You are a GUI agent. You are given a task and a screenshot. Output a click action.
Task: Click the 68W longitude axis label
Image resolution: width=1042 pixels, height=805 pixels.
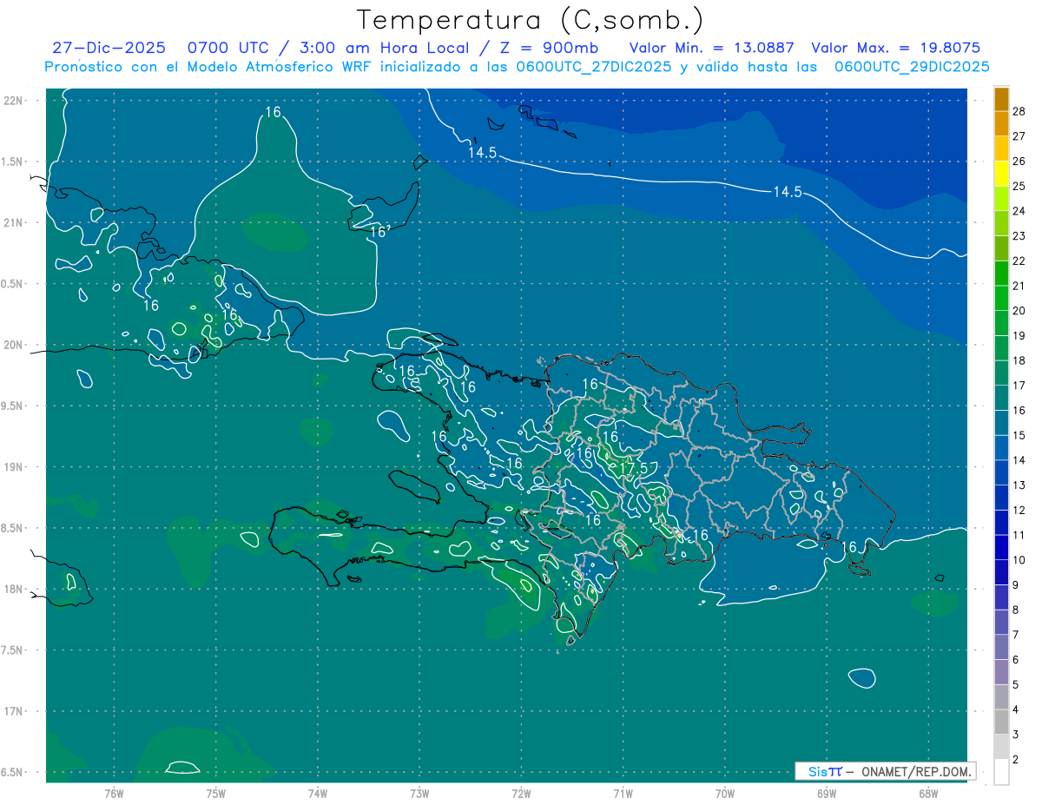pyautogui.click(x=927, y=793)
